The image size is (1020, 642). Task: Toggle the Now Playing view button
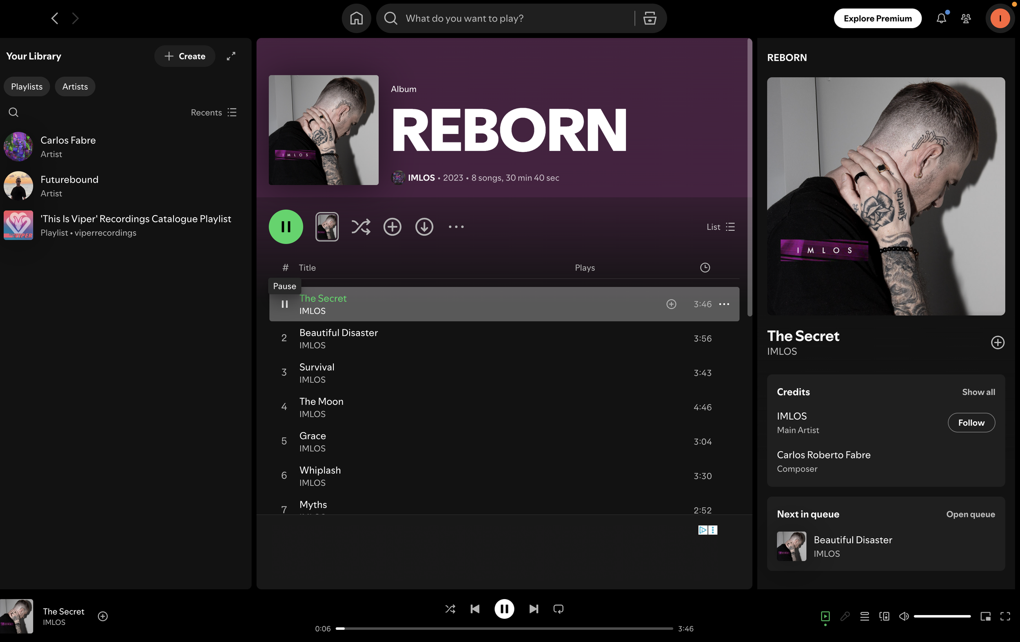(x=825, y=616)
